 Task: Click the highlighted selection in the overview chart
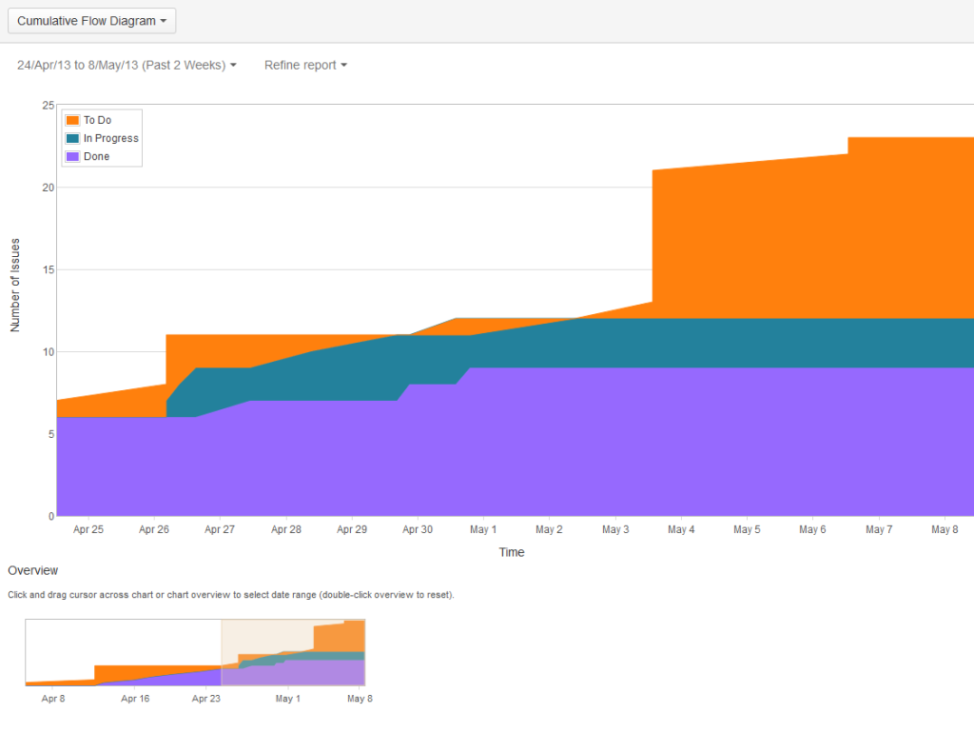click(293, 652)
